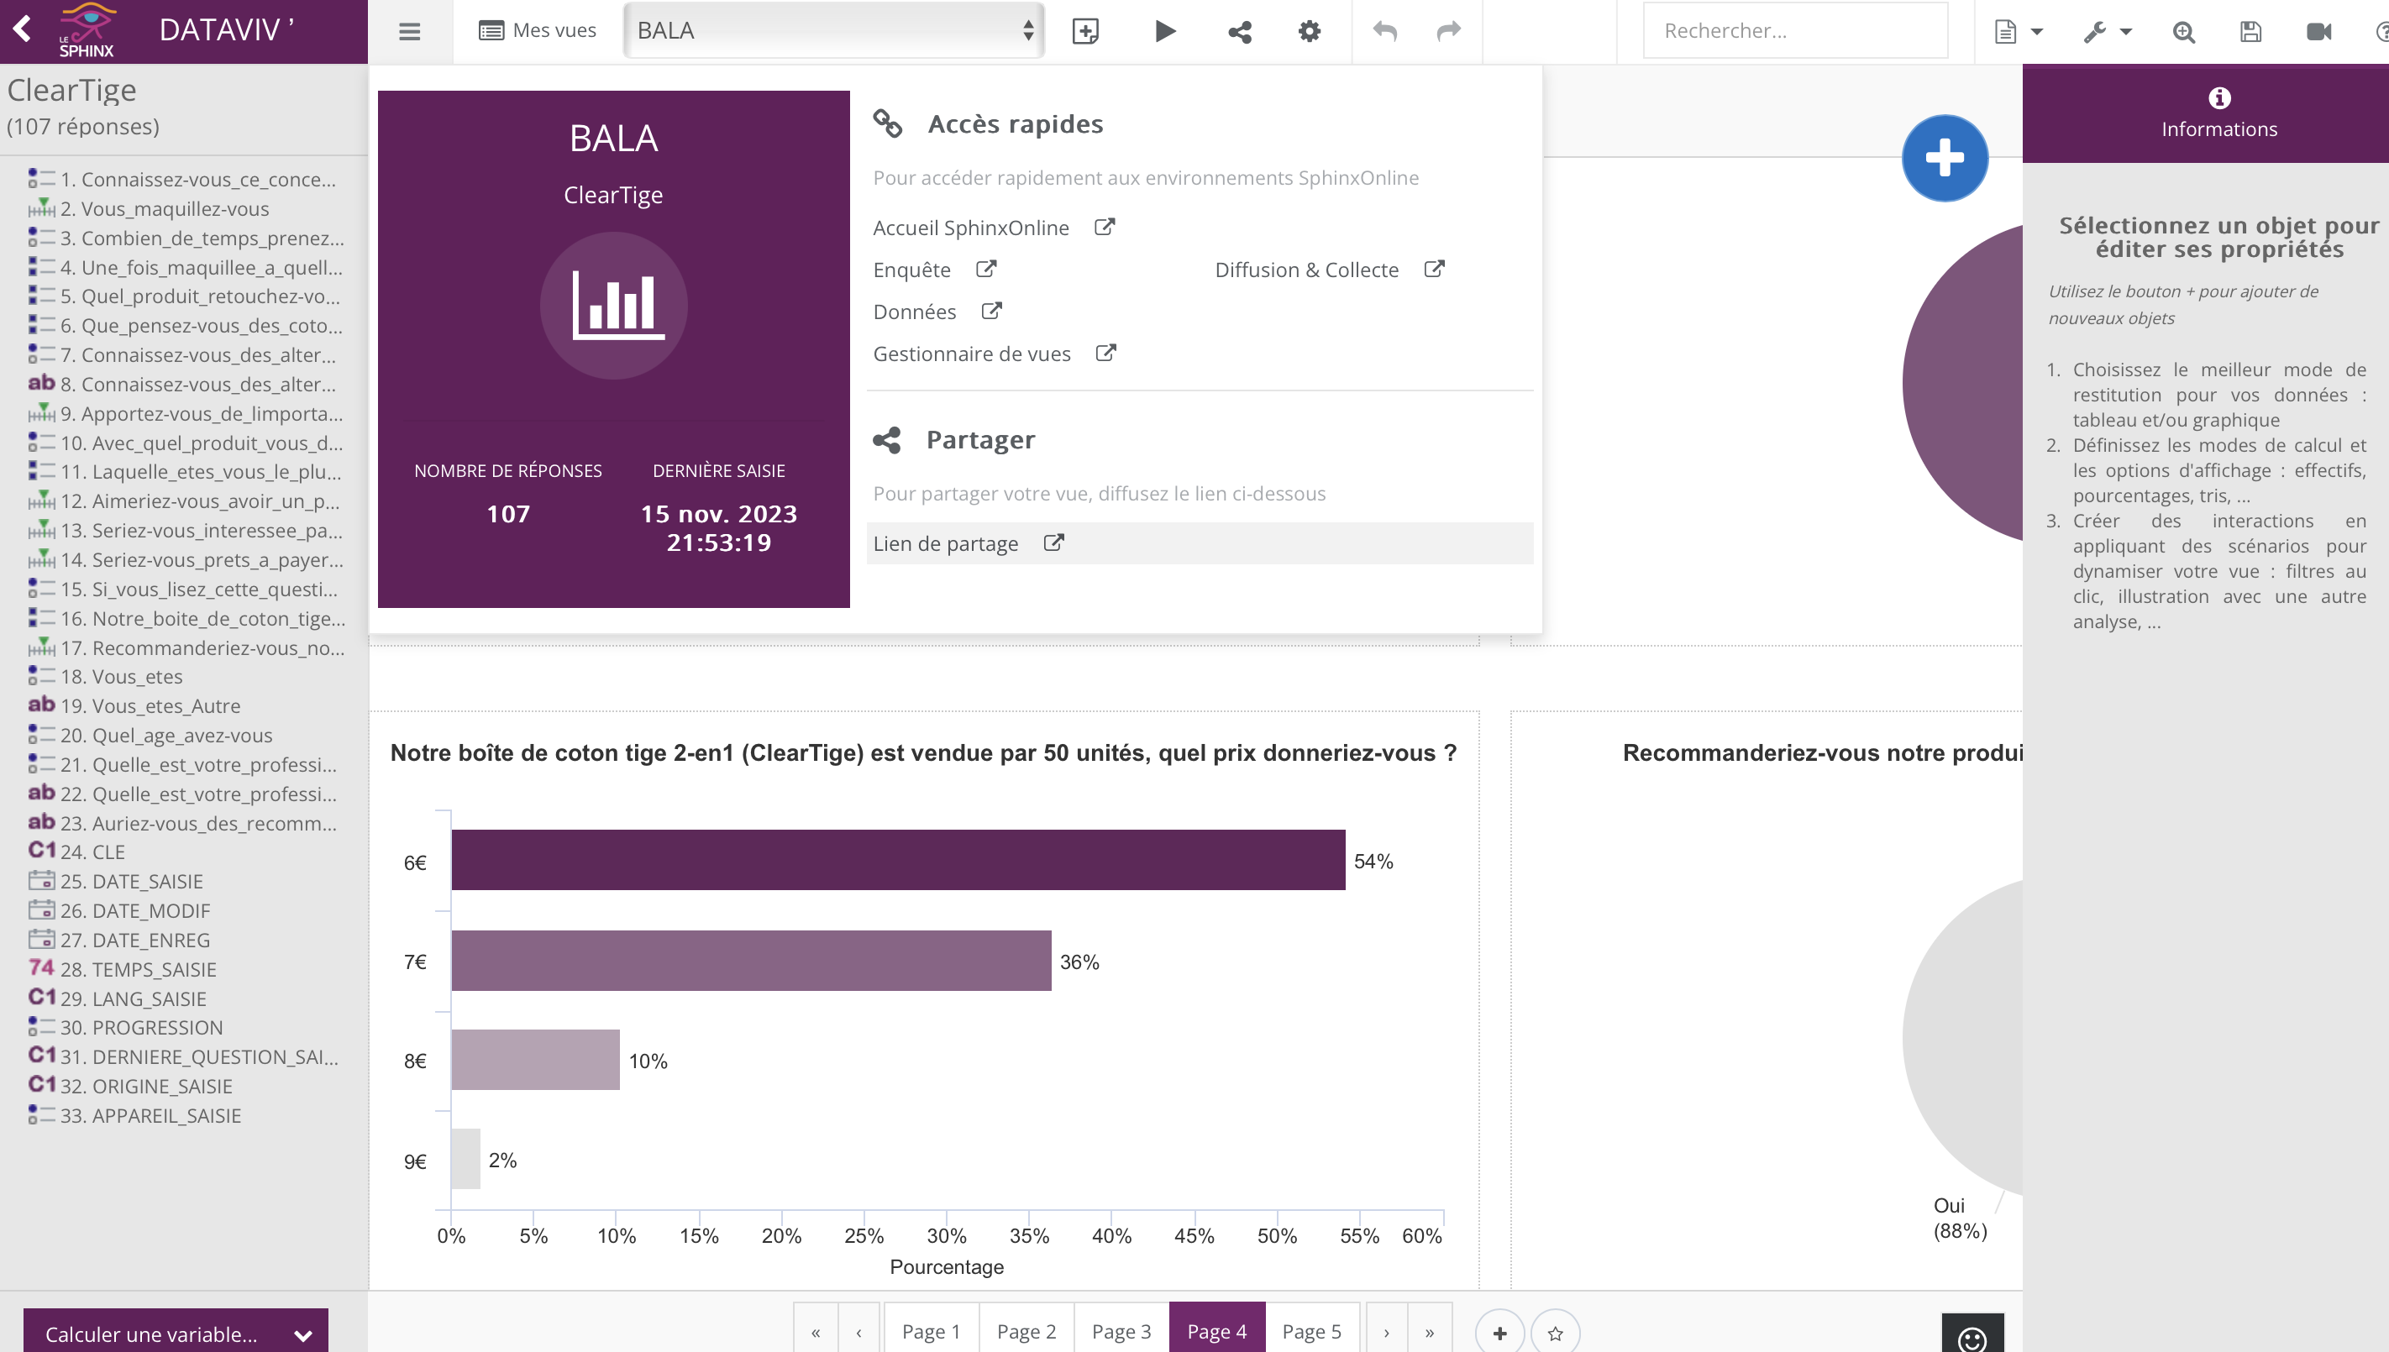Open Accueil SphinxOnline link
2389x1352 pixels.
[x=993, y=228]
